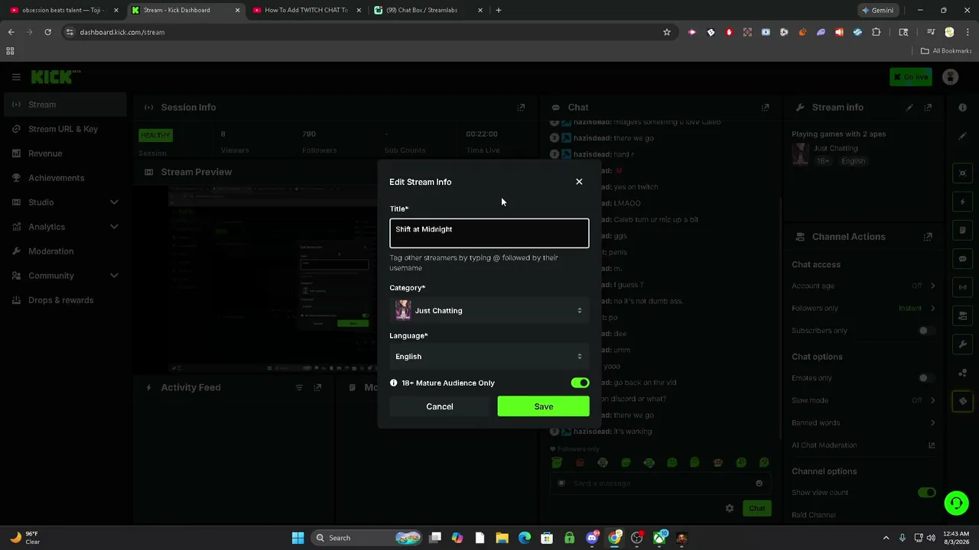Pop out the Activity Feed panel
This screenshot has height=550, width=979.
click(x=317, y=388)
